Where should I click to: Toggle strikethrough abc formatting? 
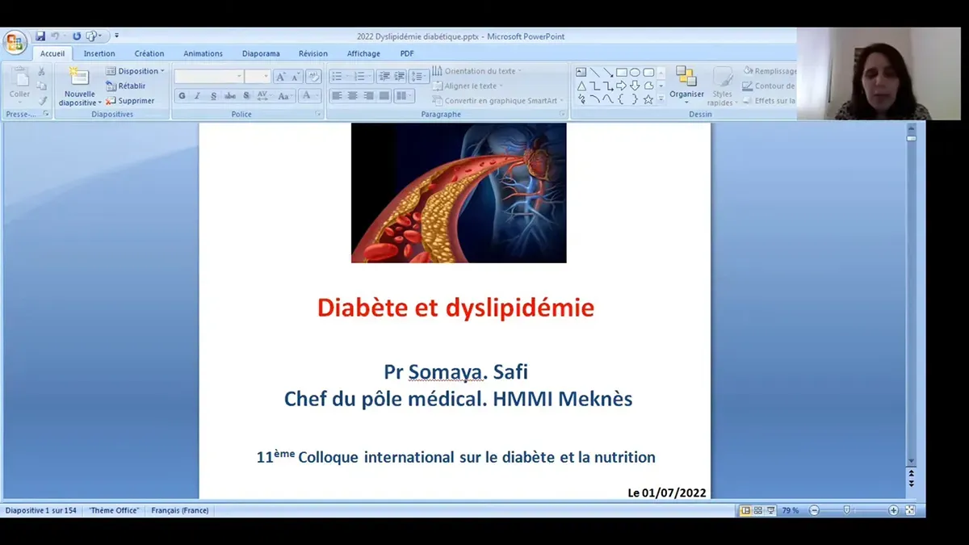tap(229, 95)
